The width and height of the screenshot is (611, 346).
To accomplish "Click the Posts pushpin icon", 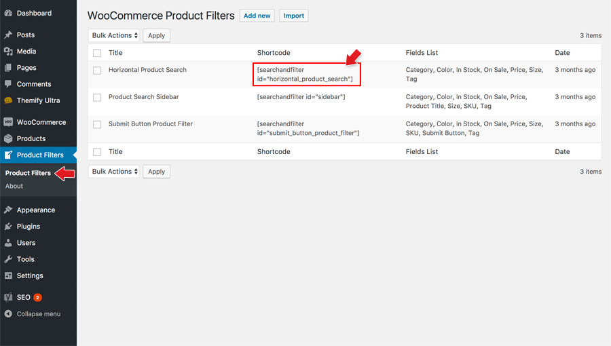I will click(x=8, y=35).
